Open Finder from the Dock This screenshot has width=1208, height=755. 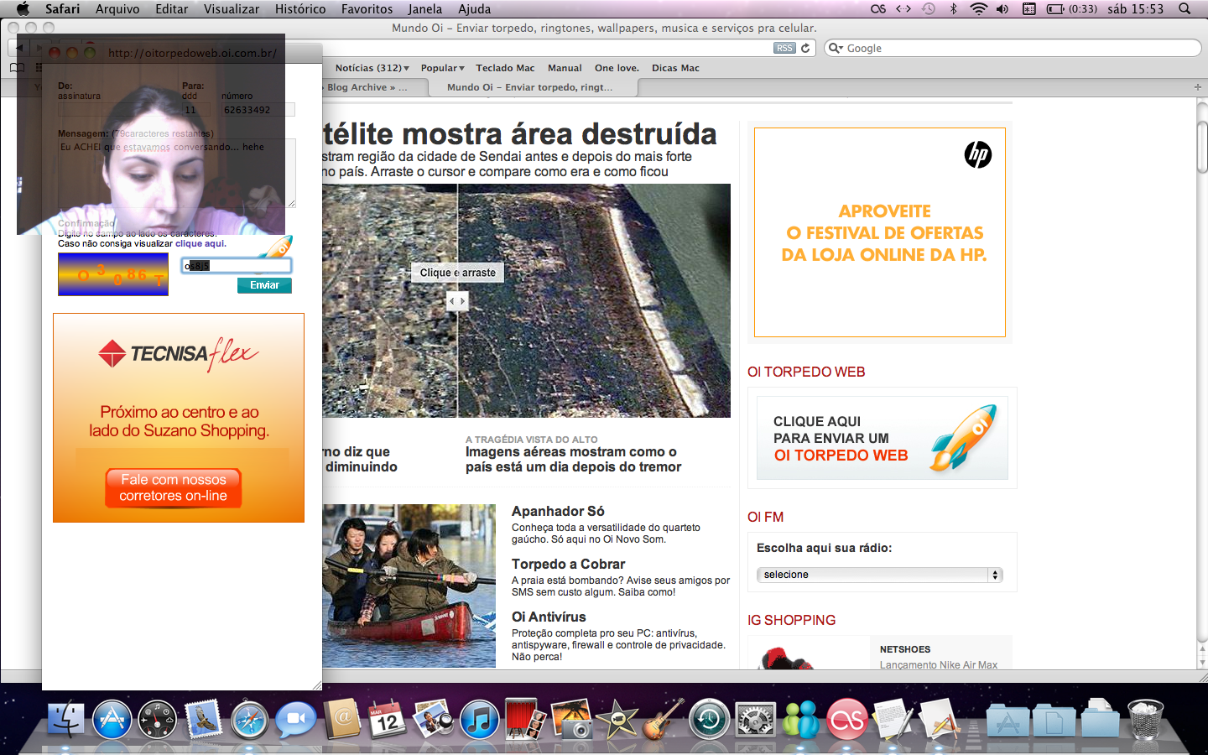point(65,719)
